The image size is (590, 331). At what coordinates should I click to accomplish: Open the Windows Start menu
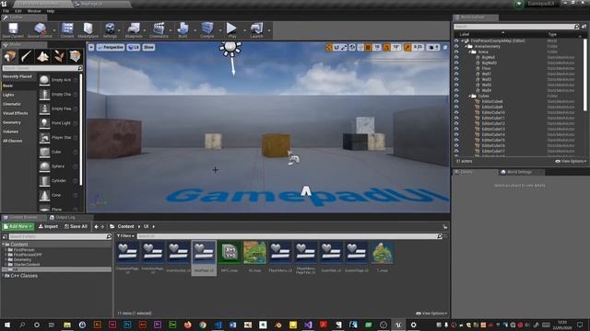click(7, 325)
